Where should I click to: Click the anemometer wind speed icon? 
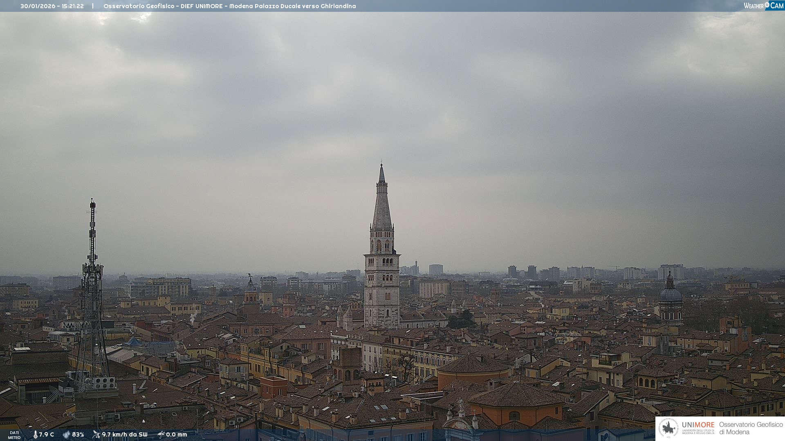pyautogui.click(x=96, y=434)
